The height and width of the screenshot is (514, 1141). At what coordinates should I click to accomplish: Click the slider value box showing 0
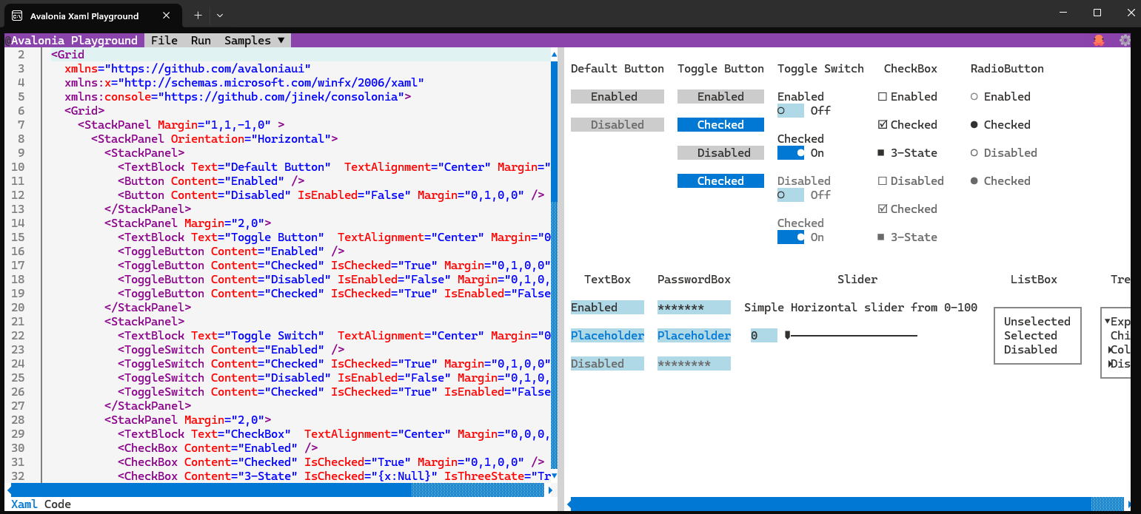pos(763,336)
